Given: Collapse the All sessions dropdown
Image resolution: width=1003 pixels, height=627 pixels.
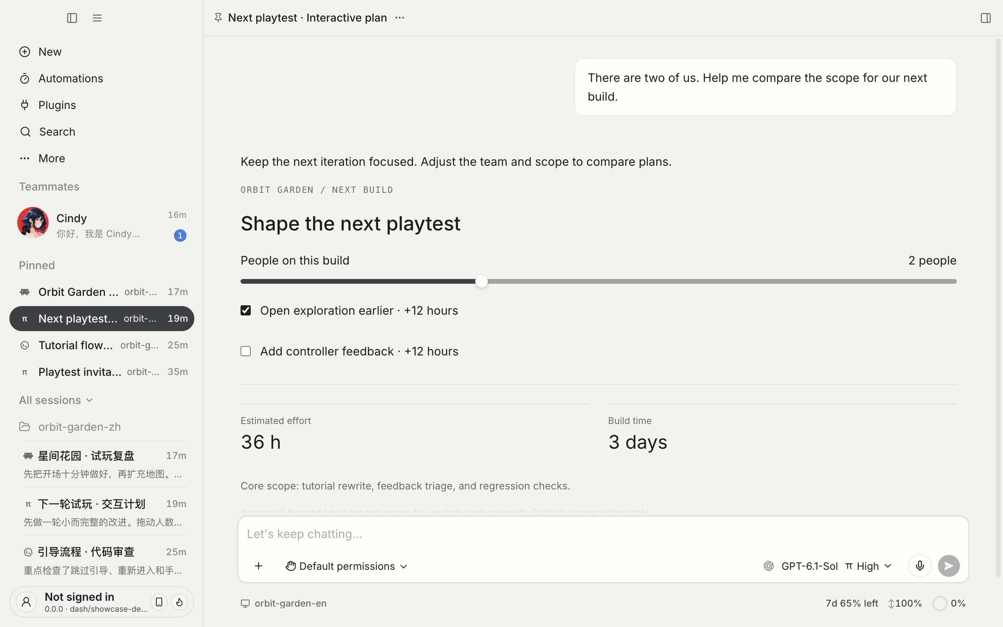Looking at the screenshot, I should 56,400.
